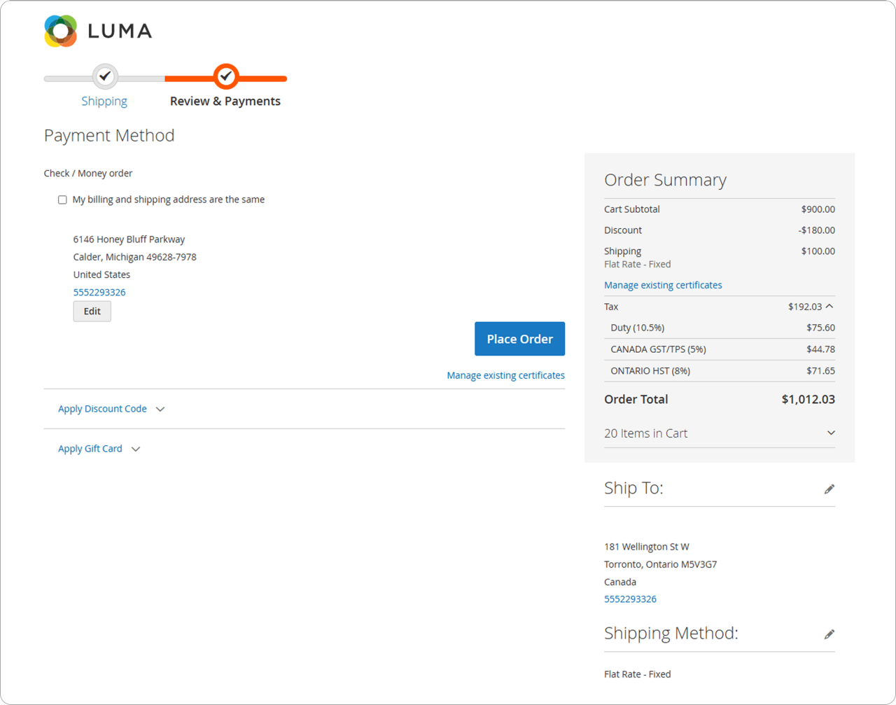Click the Place Order button
The width and height of the screenshot is (896, 705).
click(x=519, y=339)
